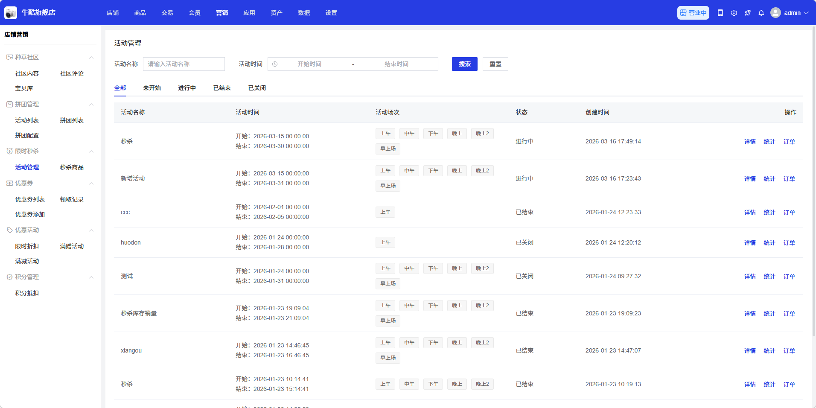
Task: Switch to the 进行中 tab
Action: [187, 88]
